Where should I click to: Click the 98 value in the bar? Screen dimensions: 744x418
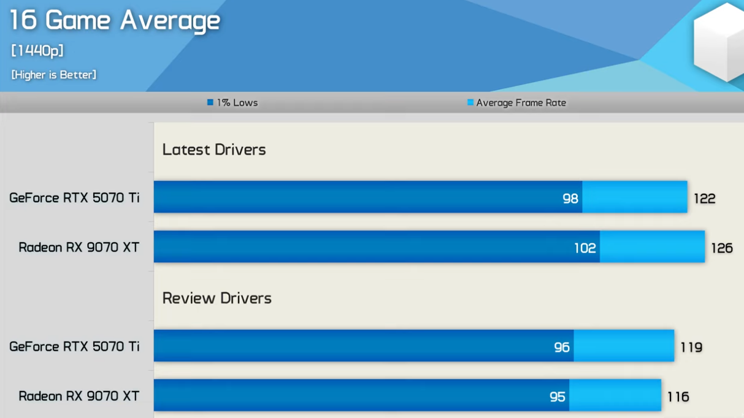click(570, 198)
